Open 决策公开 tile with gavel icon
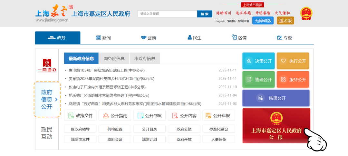This screenshot has height=156, width=348. click(258, 61)
